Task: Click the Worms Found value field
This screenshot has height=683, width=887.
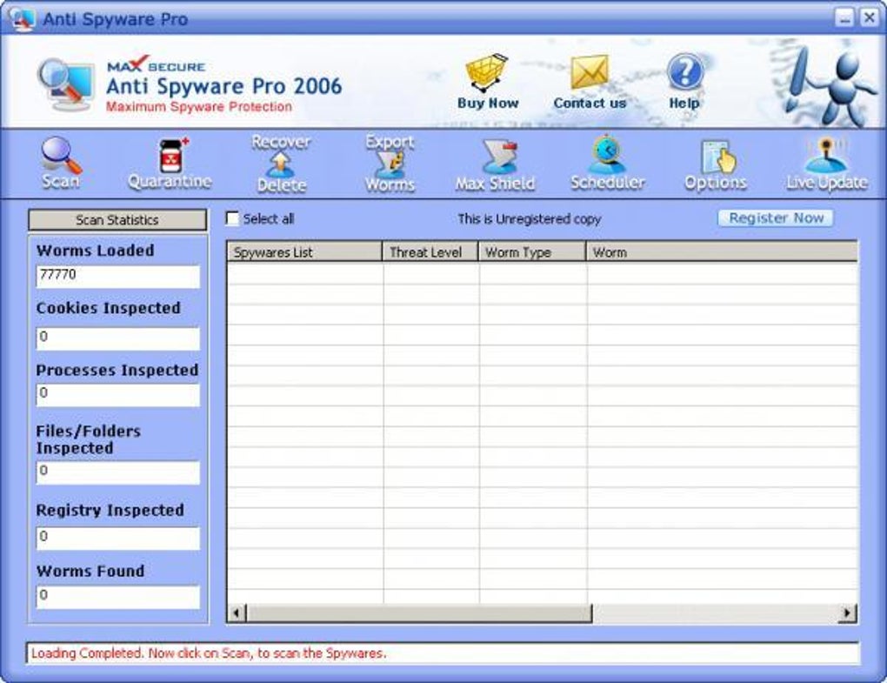Action: [118, 597]
